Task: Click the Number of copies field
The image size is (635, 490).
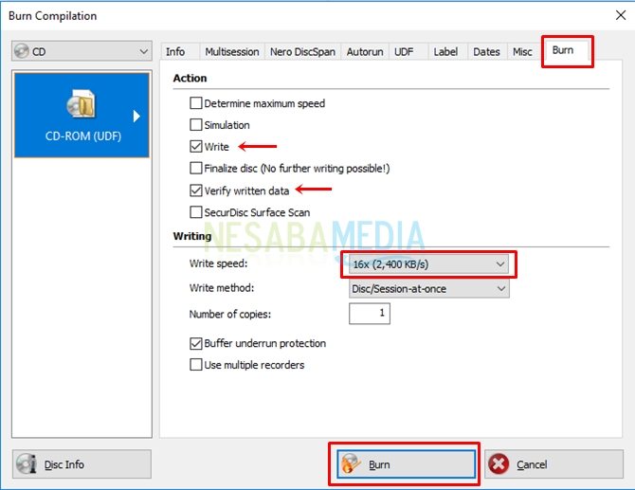Action: click(370, 314)
